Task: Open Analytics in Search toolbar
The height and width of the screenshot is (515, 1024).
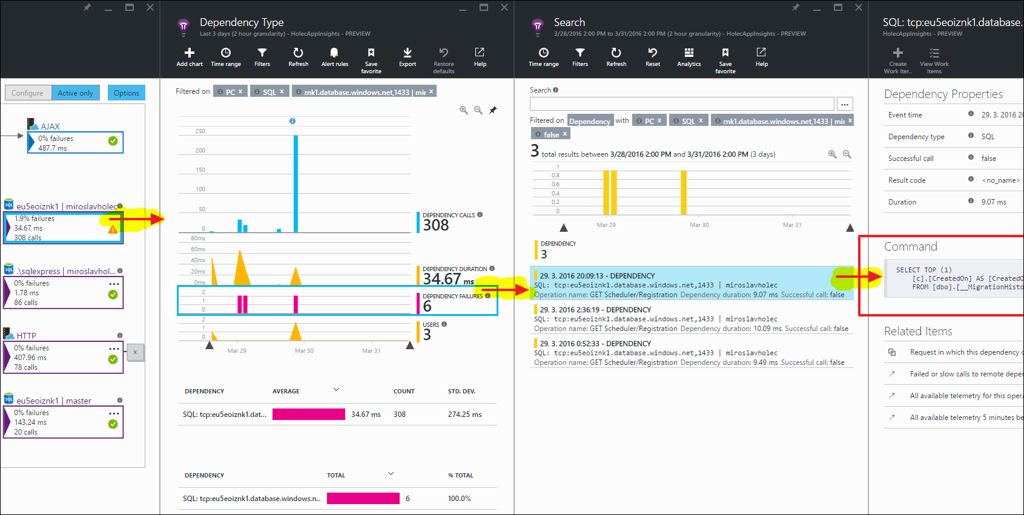Action: click(x=689, y=57)
